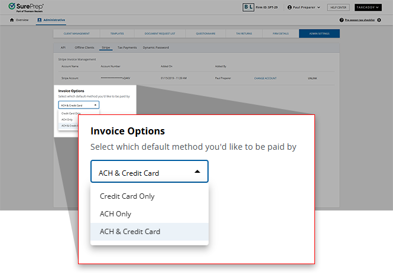Open the Paul Preparer user menu chevron
The width and height of the screenshot is (393, 273).
pyautogui.click(x=319, y=8)
